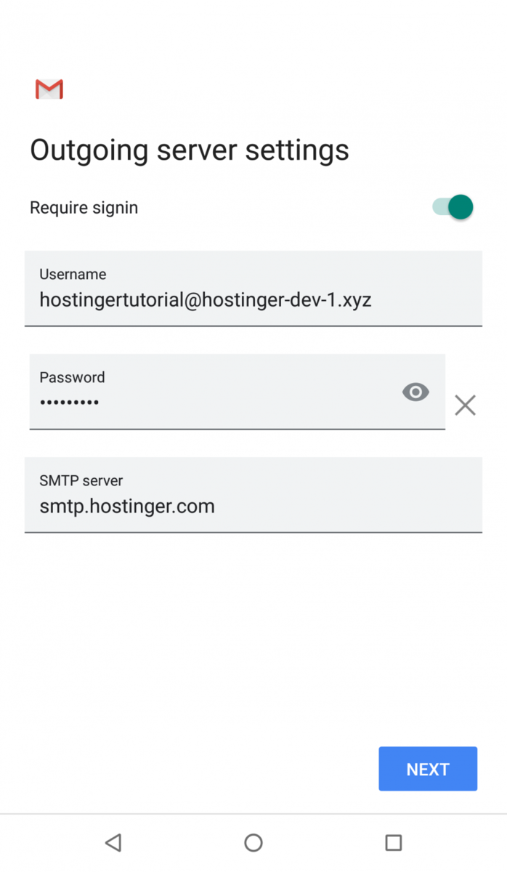The image size is (507, 872).
Task: Tap the Android back navigation triangle
Action: (x=113, y=842)
